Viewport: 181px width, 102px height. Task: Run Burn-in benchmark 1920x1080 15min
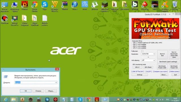click(x=174, y=55)
